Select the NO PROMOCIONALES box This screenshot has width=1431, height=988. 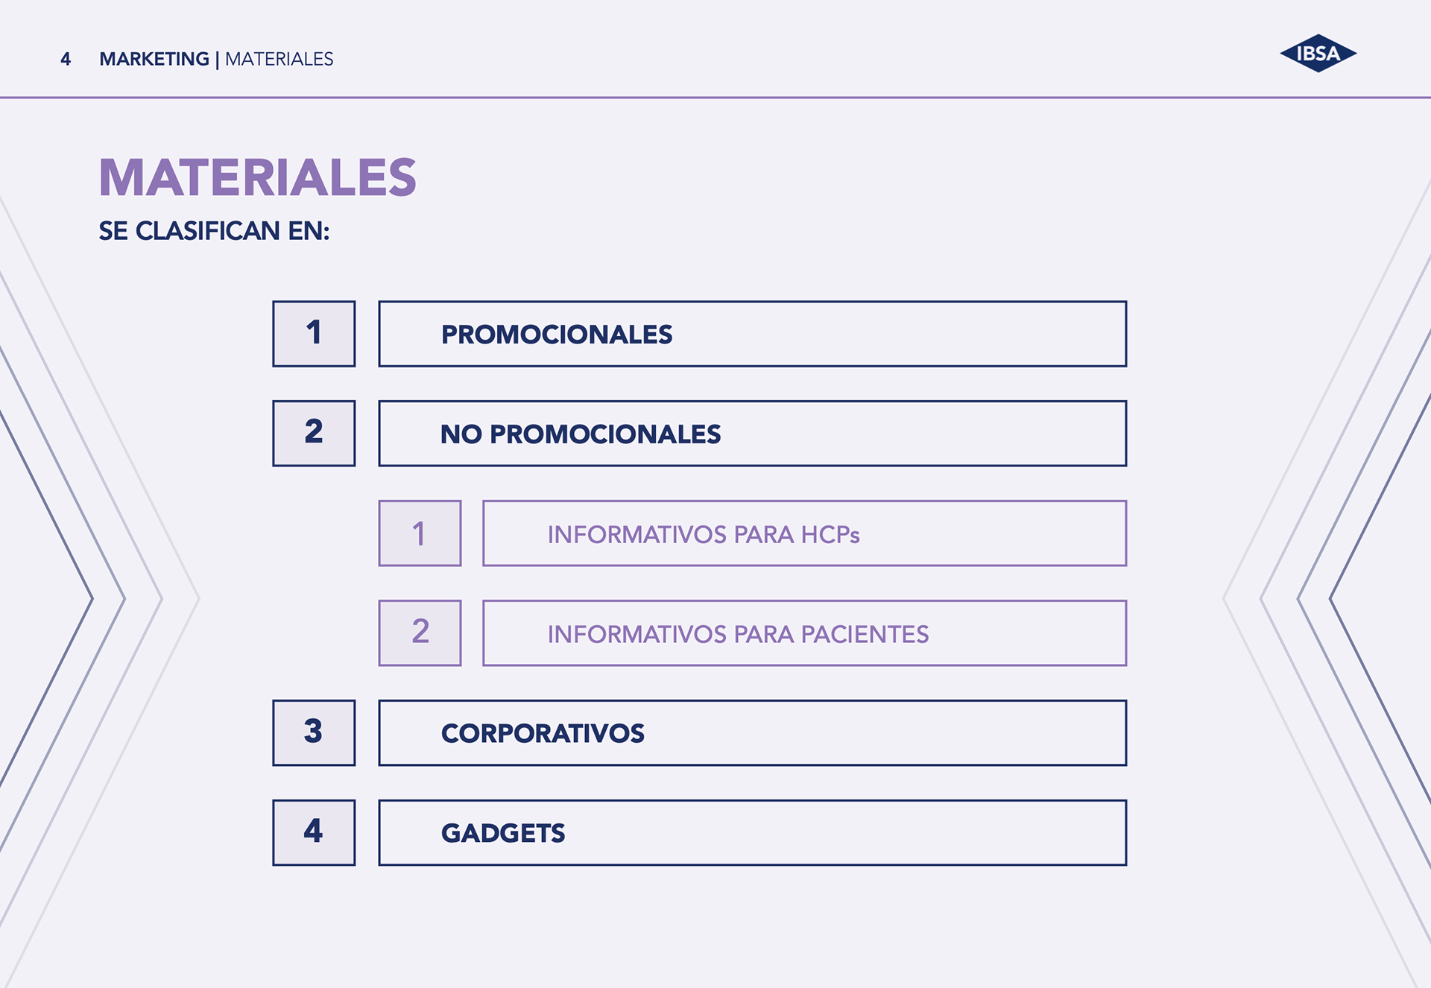pos(752,434)
